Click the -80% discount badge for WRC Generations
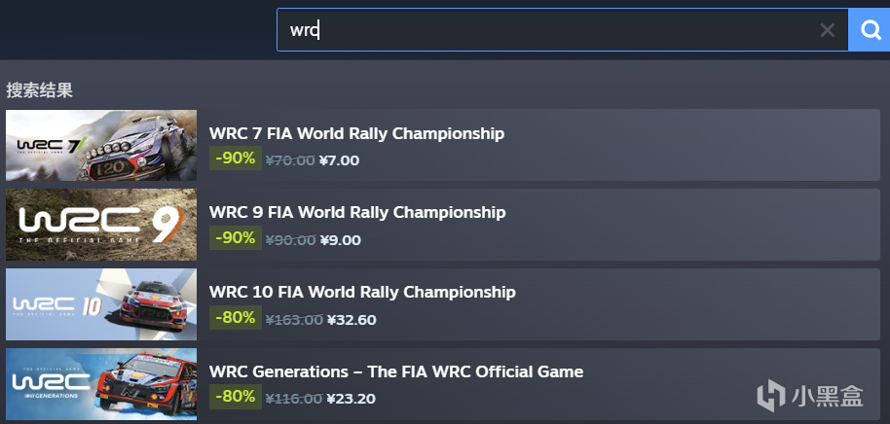Image resolution: width=890 pixels, height=424 pixels. point(236,397)
